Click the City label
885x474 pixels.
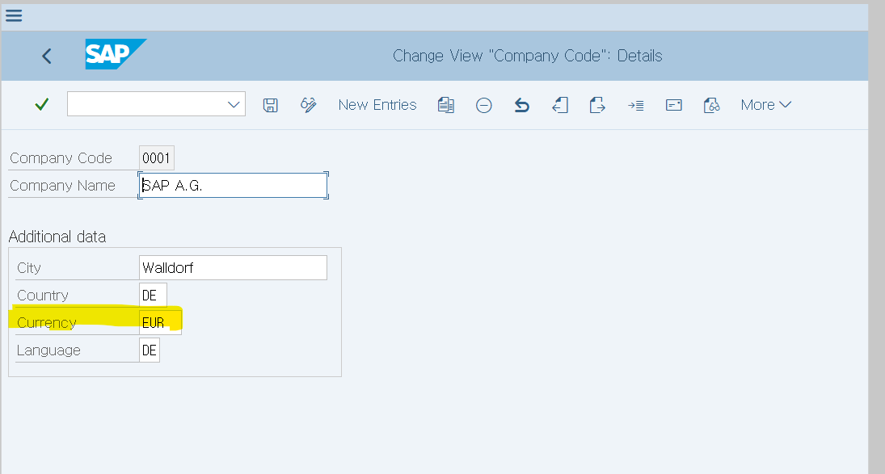coord(29,268)
